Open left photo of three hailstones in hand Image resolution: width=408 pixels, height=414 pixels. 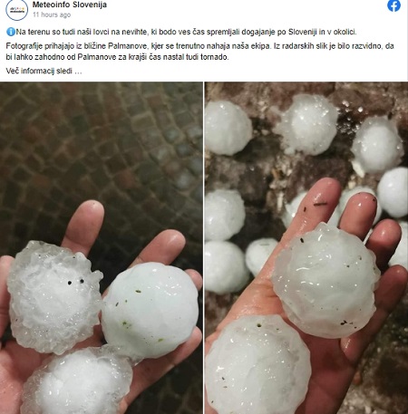(x=102, y=247)
